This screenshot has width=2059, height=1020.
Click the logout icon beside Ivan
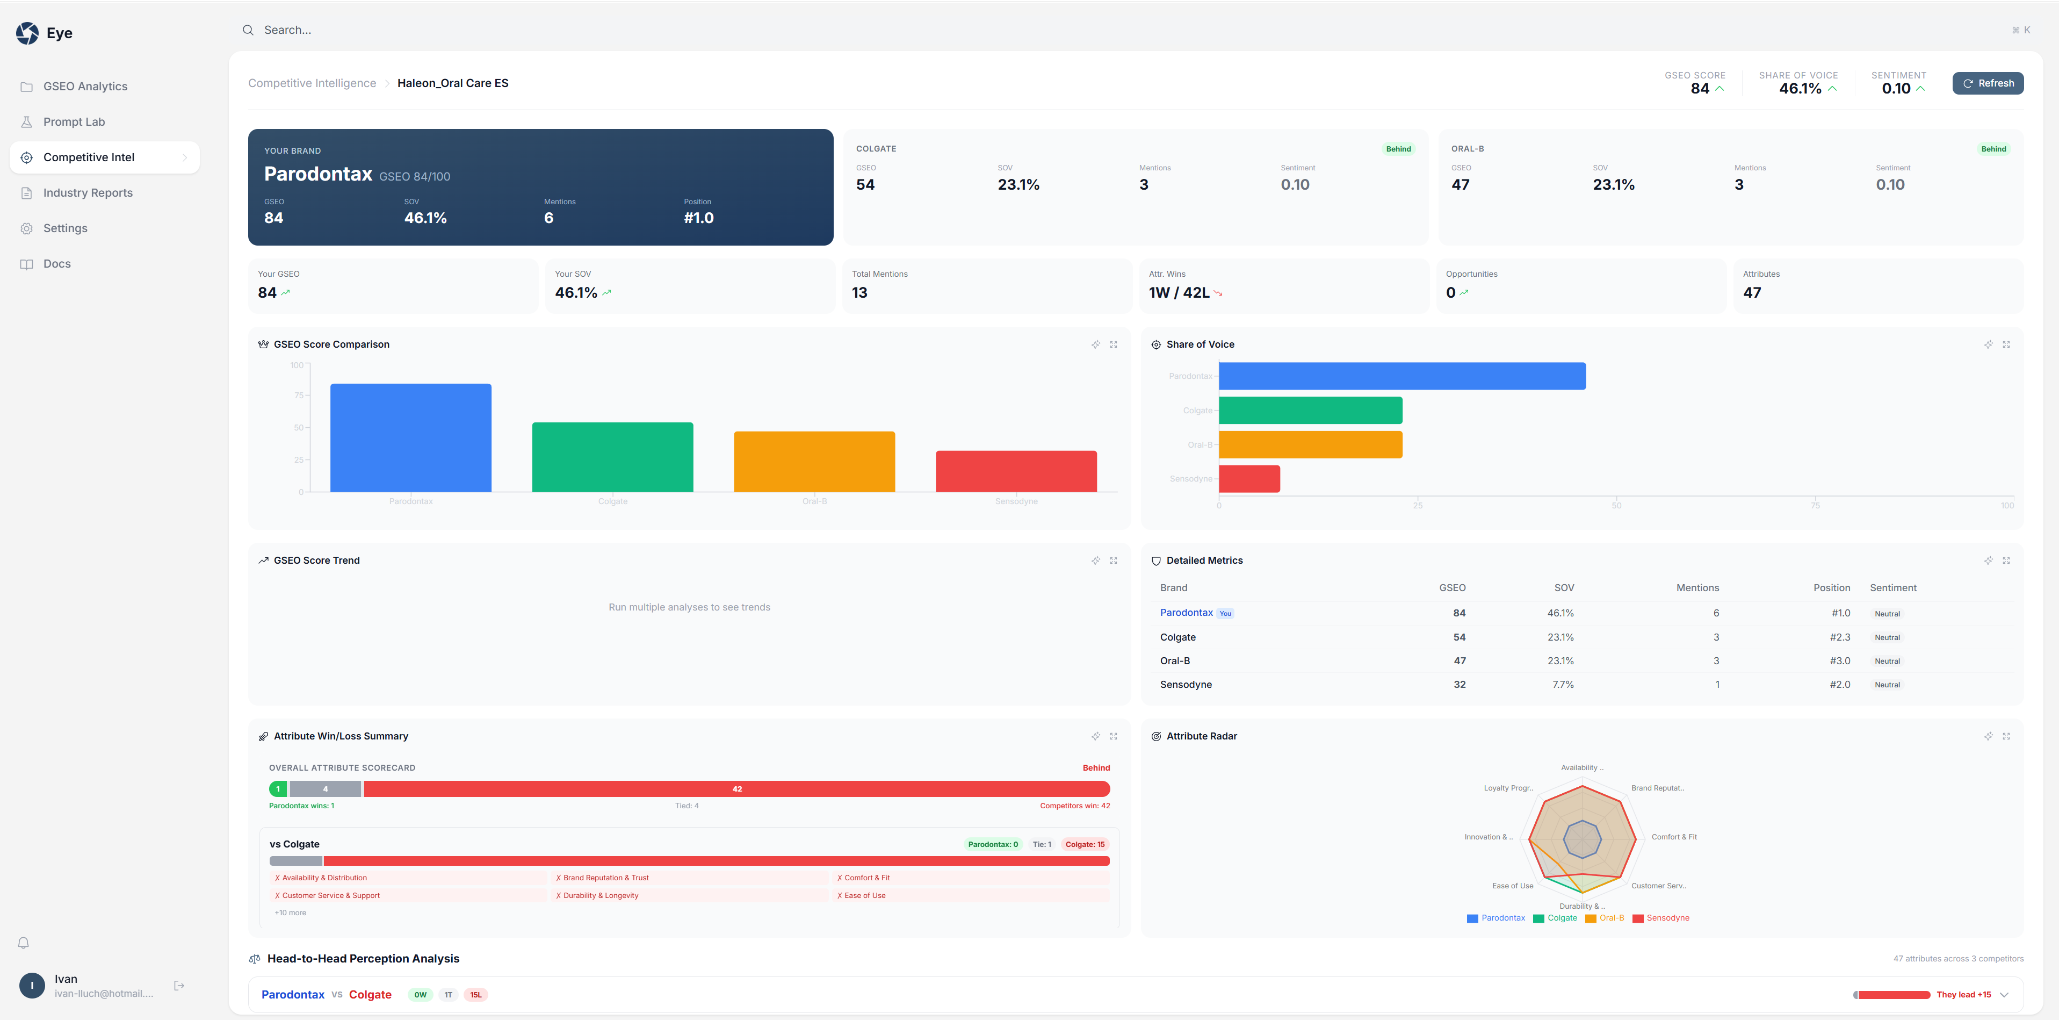[x=179, y=986]
